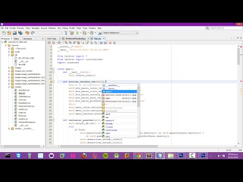Switch to the Services tab
The height and width of the screenshot is (182, 243).
[x=27, y=38]
